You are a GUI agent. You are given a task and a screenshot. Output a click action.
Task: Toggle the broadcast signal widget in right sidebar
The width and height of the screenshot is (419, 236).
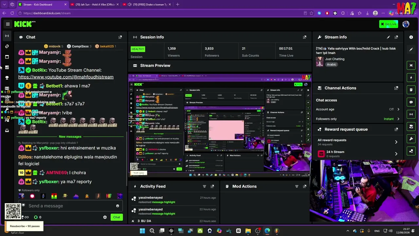411,114
